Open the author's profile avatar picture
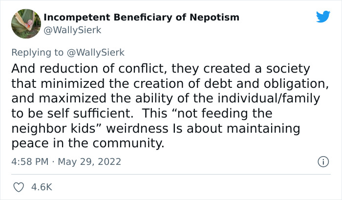The height and width of the screenshot is (200, 342). click(x=25, y=23)
